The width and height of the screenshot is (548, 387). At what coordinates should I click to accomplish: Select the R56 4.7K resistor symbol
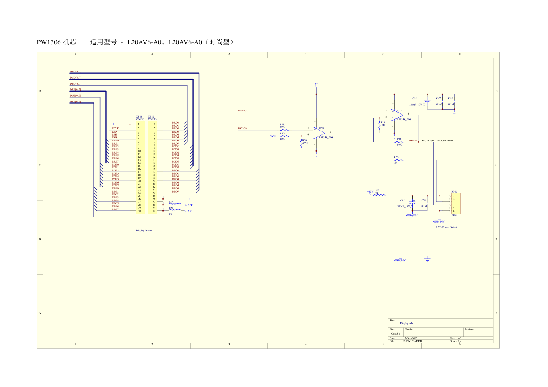tap(301, 143)
